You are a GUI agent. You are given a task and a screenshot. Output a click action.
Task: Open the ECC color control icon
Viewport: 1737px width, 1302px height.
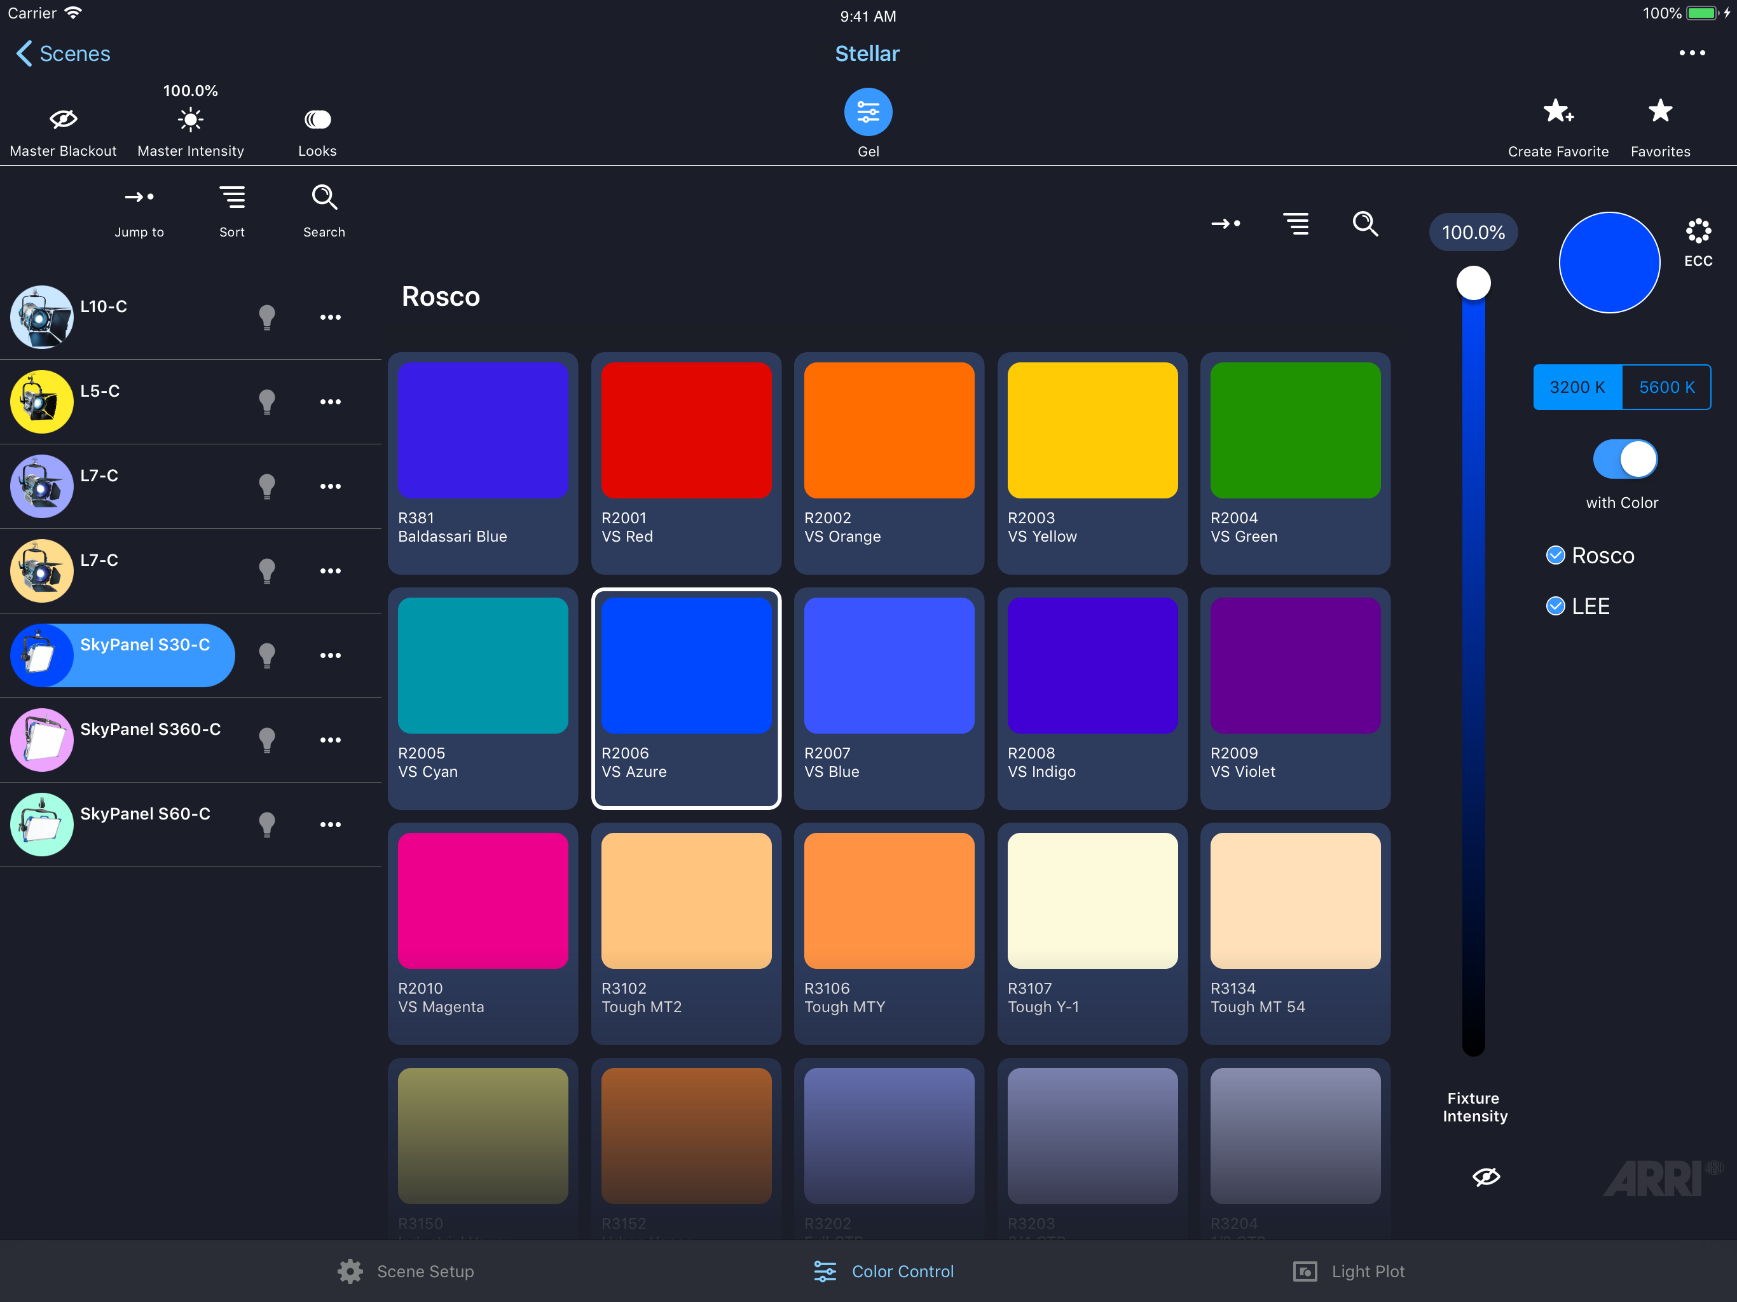tap(1698, 231)
